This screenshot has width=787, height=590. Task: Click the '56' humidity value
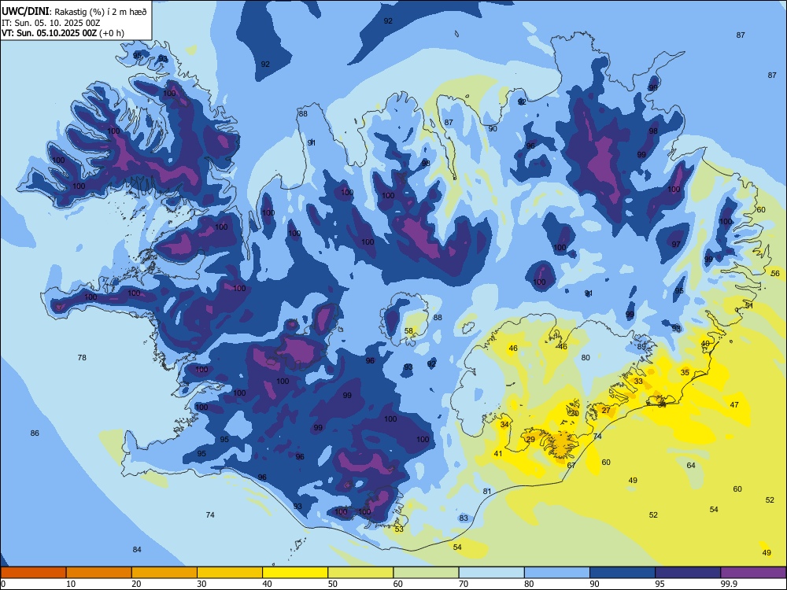[775, 274]
